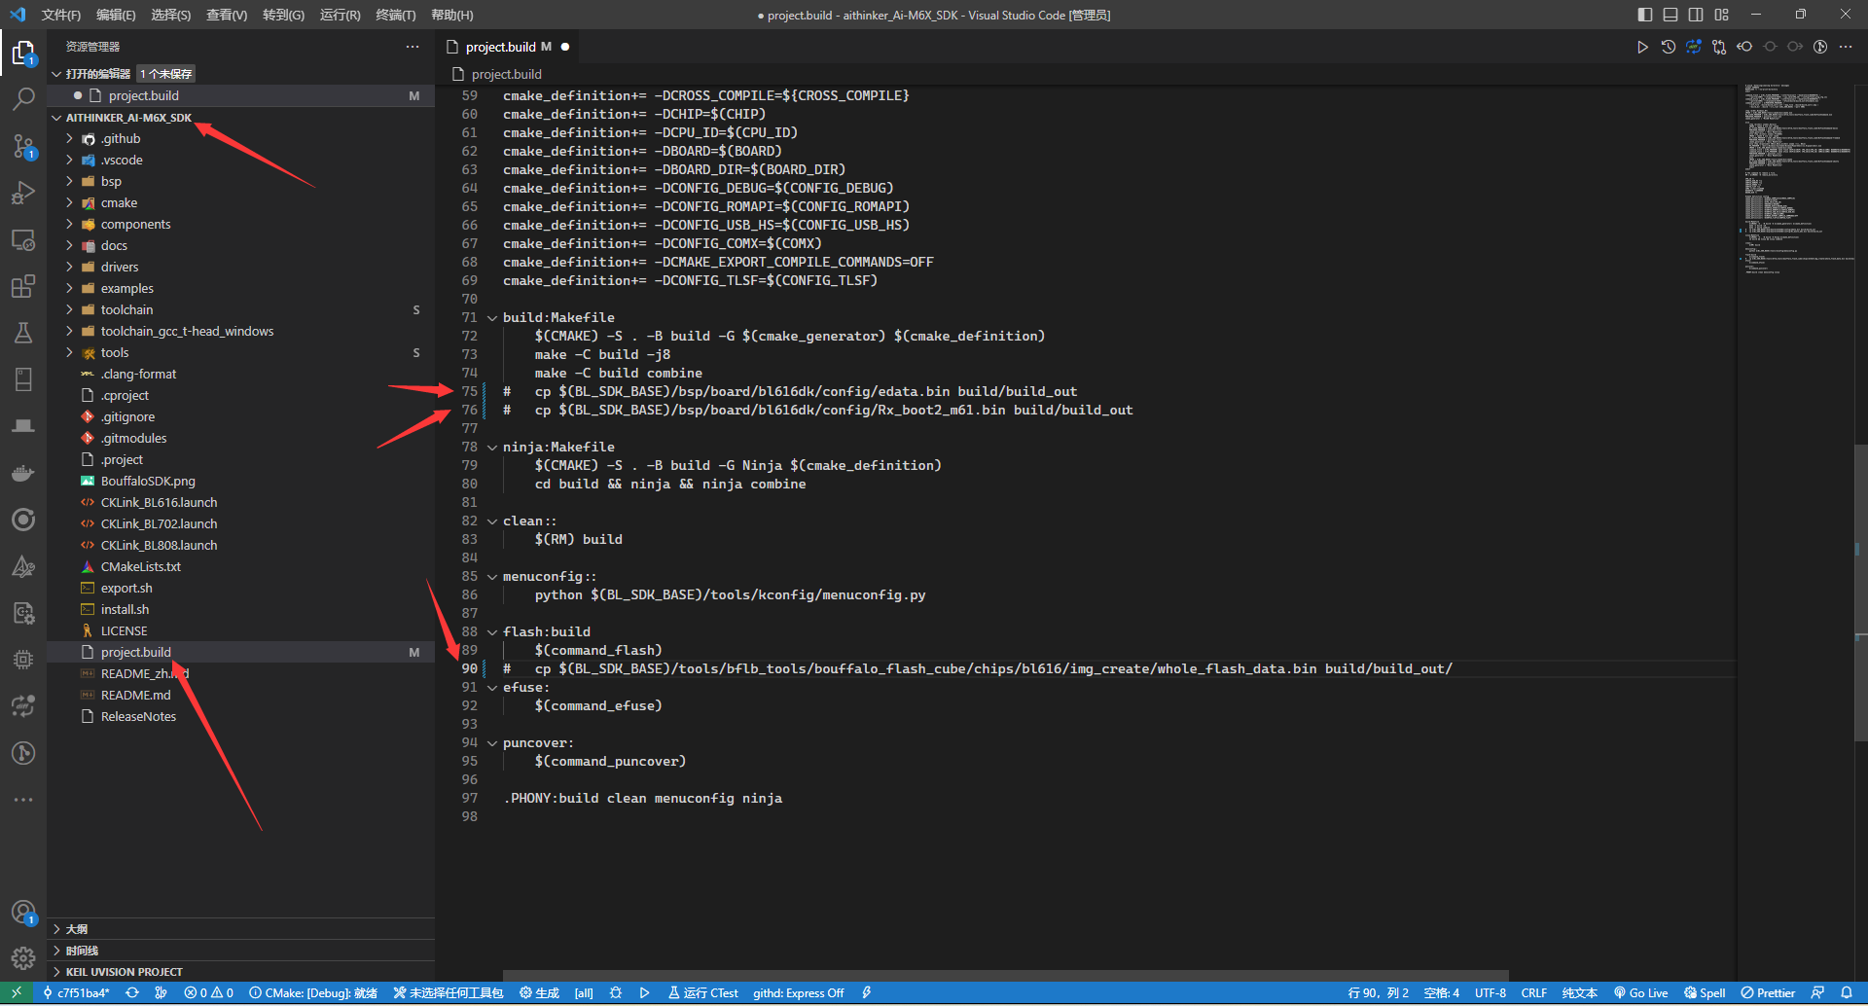Open the Docker whale view

[x=23, y=473]
